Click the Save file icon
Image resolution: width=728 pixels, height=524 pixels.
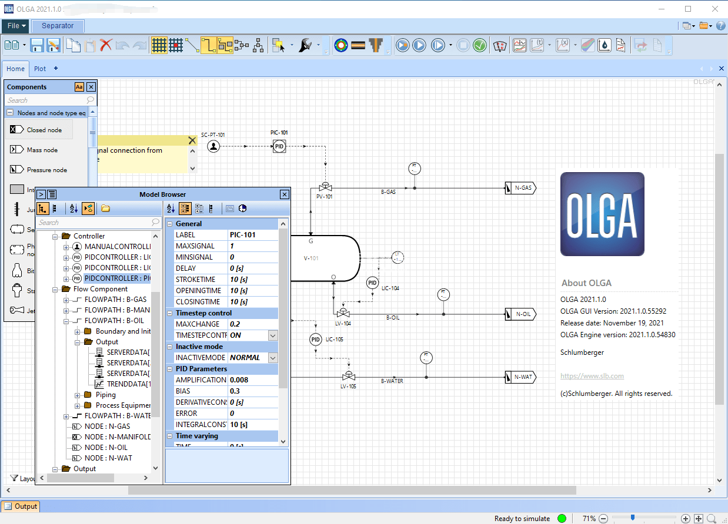(36, 45)
